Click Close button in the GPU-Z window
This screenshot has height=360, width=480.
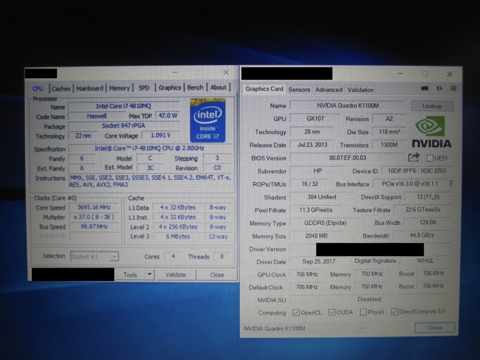tap(435, 328)
